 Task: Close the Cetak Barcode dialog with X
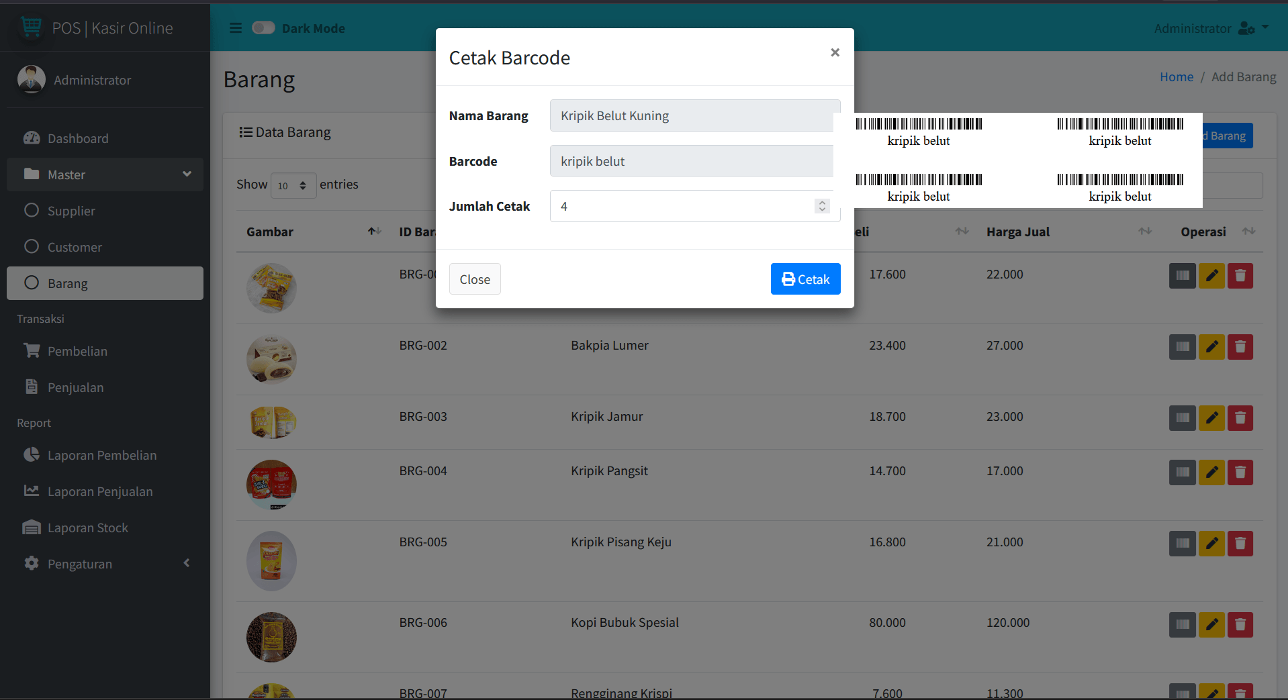pyautogui.click(x=835, y=52)
